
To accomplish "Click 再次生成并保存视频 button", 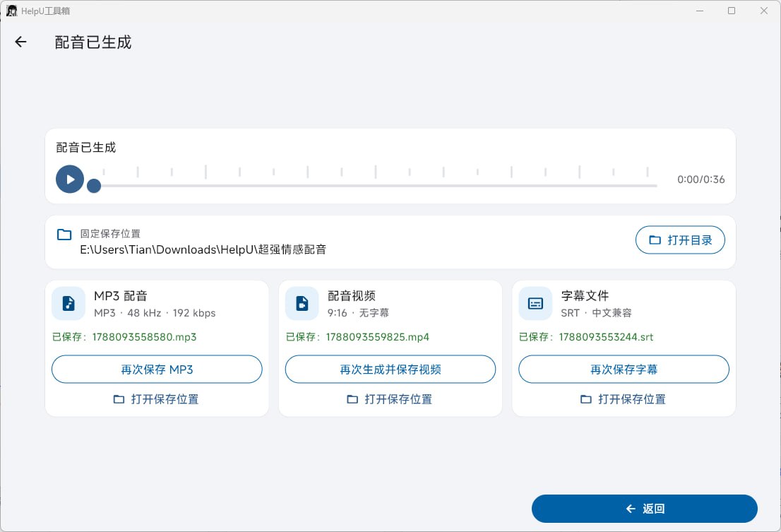I will [391, 369].
